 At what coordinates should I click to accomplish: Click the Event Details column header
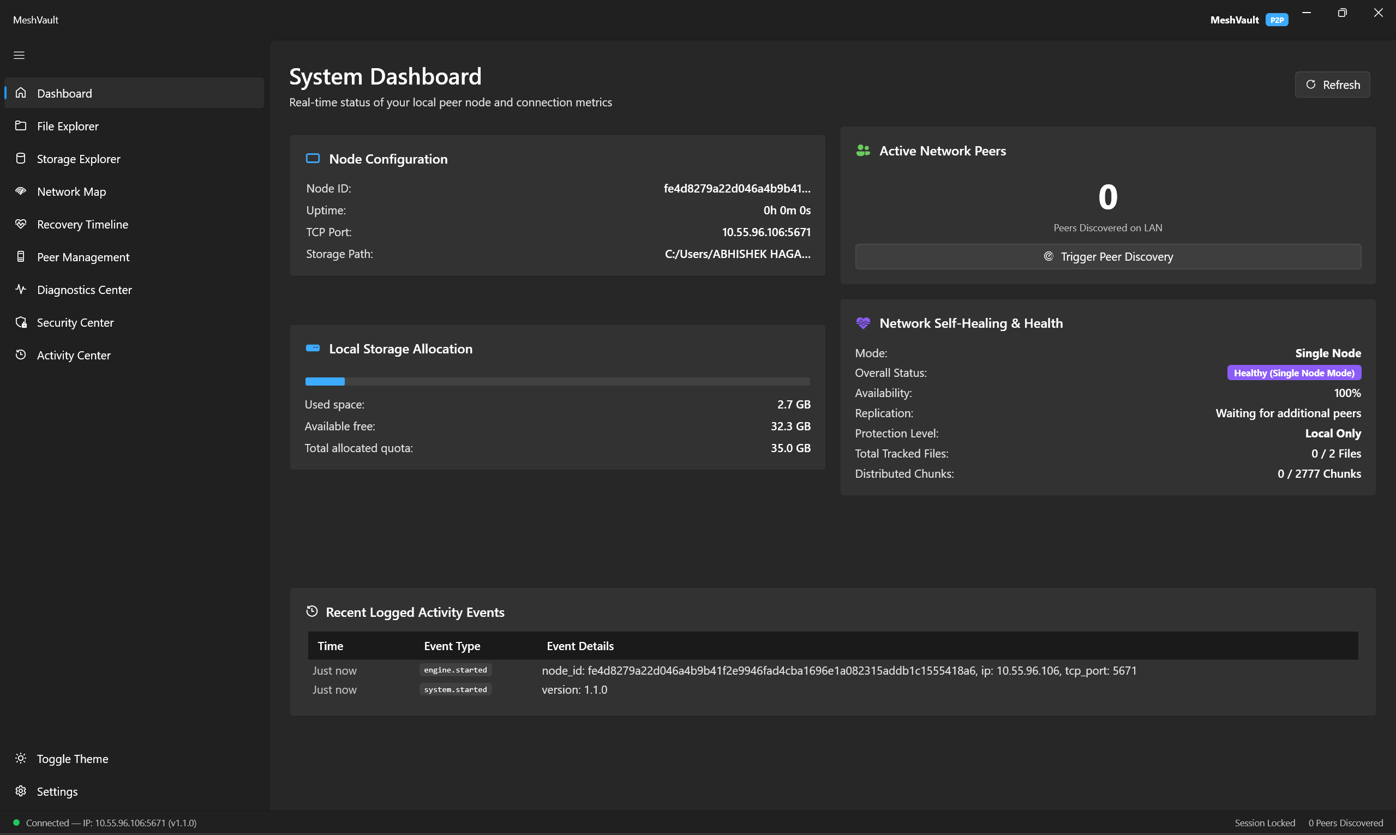click(580, 645)
